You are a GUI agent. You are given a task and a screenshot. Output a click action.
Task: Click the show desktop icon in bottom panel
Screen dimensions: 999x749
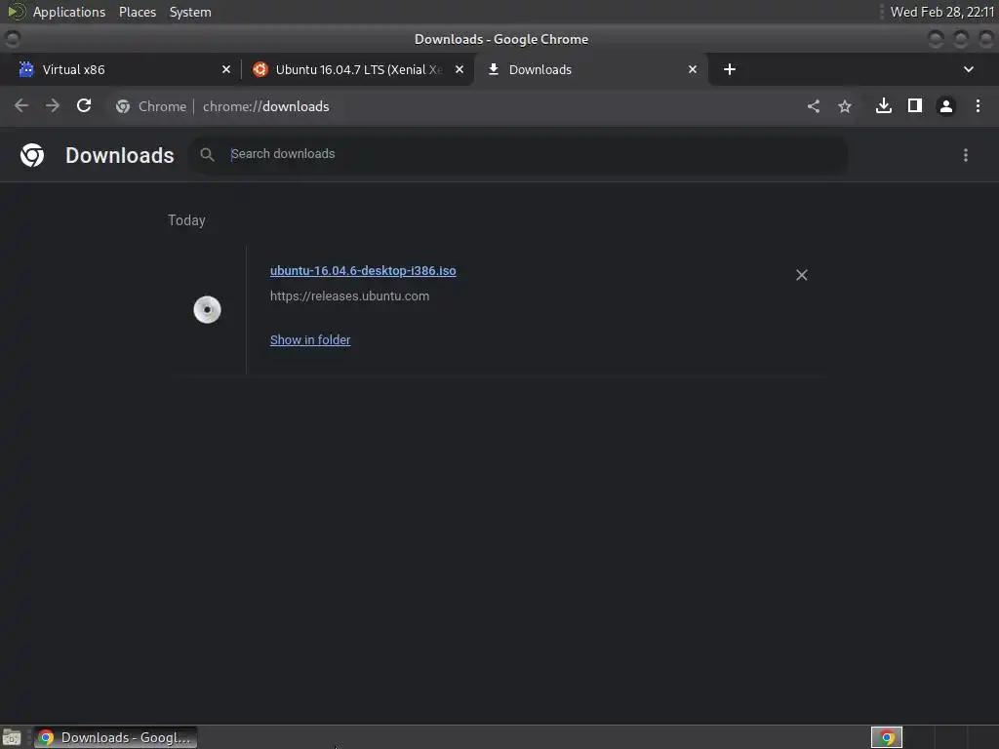coord(12,737)
